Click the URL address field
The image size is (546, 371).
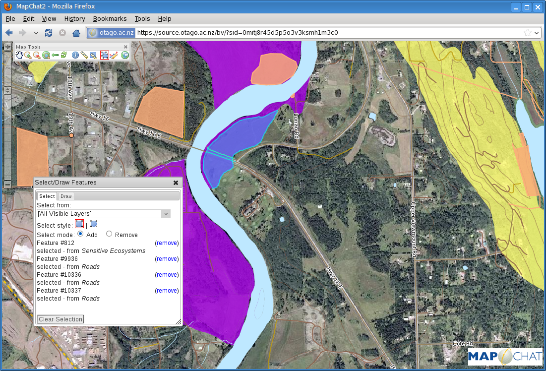pos(329,33)
